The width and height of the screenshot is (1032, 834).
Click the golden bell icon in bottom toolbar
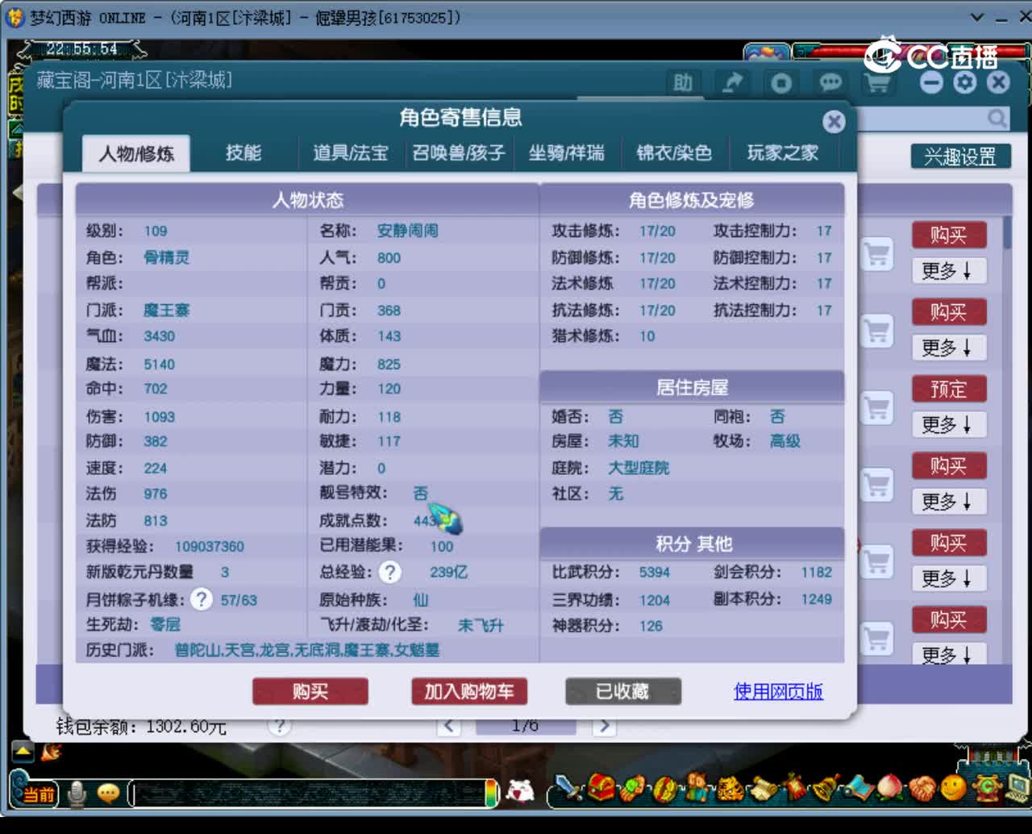click(x=826, y=788)
